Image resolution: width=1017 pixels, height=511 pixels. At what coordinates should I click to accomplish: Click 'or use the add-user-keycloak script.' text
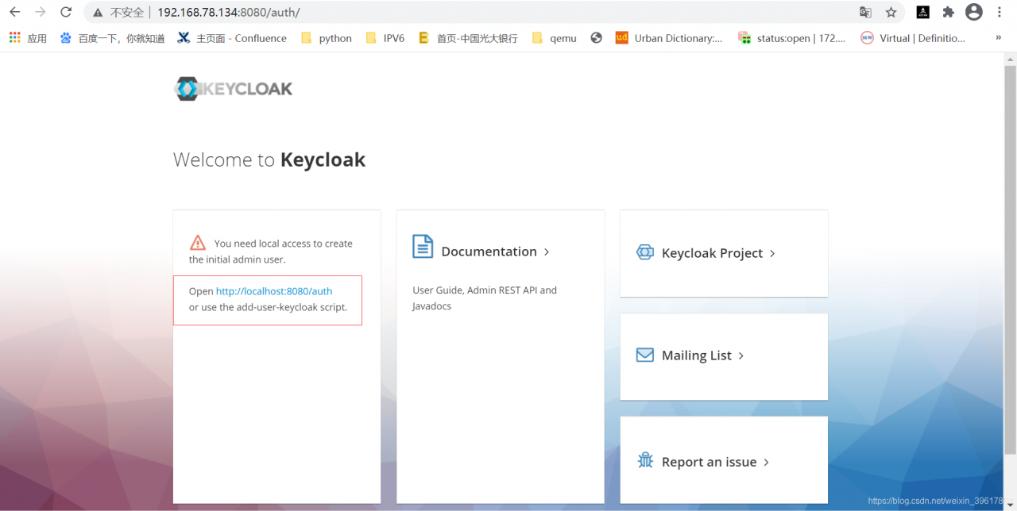[268, 307]
